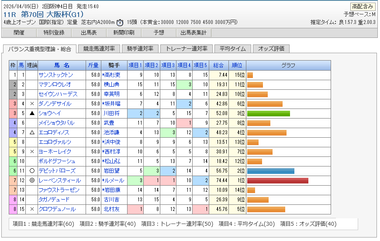Open horse link セイウンハーデス

click(x=58, y=94)
